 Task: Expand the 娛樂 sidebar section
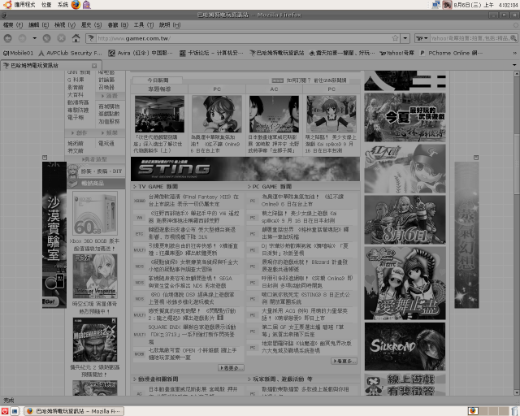110,133
